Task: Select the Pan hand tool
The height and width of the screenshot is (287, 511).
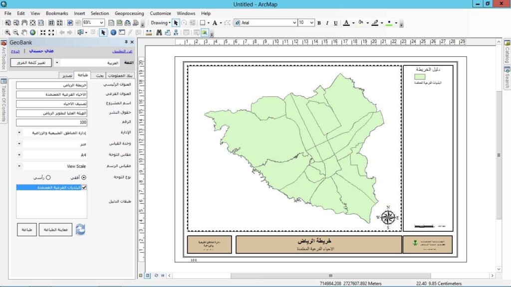Action: pos(24,32)
